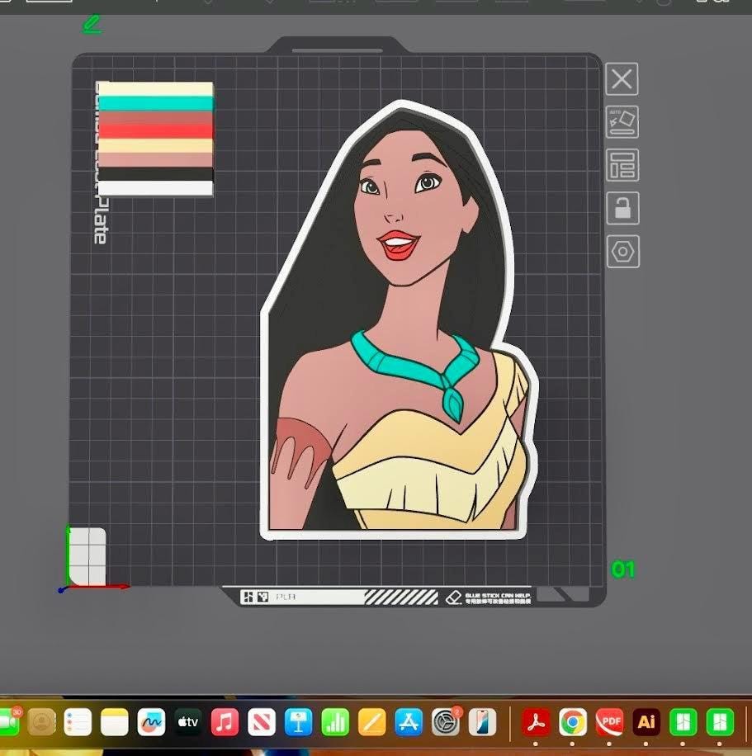Remove the plate with the X icon
The height and width of the screenshot is (756, 752).
coord(622,78)
